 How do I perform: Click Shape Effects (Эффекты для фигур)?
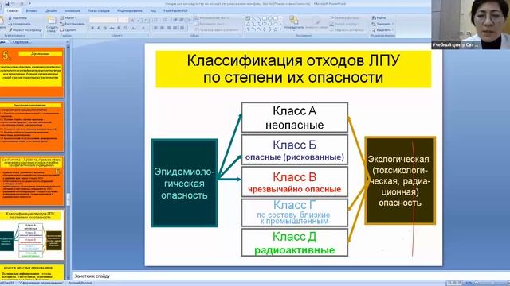(347, 30)
